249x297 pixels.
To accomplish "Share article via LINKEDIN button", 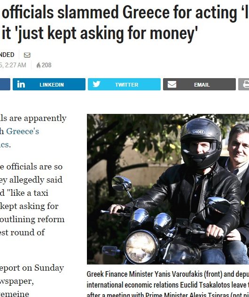I will [x=49, y=84].
